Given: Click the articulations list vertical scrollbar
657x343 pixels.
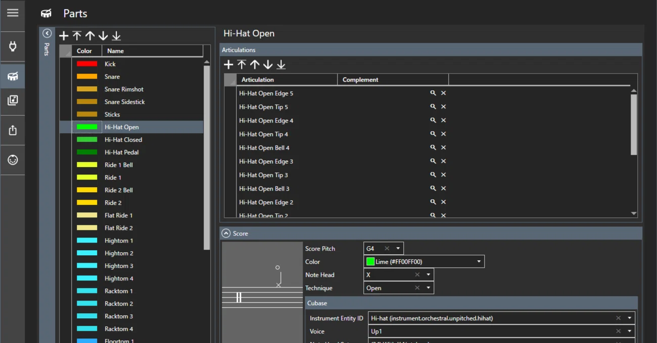Looking at the screenshot, I should (x=634, y=124).
